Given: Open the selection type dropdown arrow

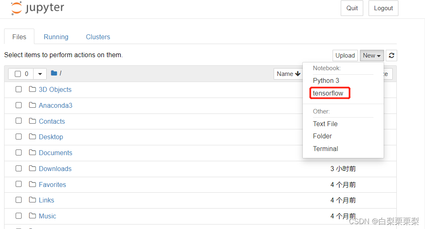Looking at the screenshot, I should (x=40, y=74).
